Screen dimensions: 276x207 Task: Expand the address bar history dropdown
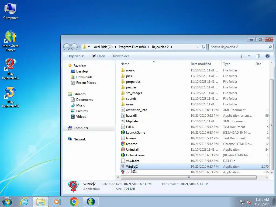[197, 47]
